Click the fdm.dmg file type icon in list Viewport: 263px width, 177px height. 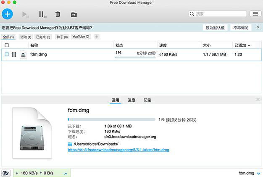coord(23,54)
